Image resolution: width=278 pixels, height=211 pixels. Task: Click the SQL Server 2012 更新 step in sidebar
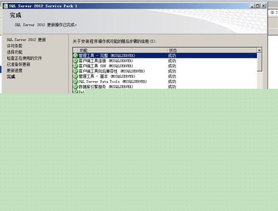point(26,39)
